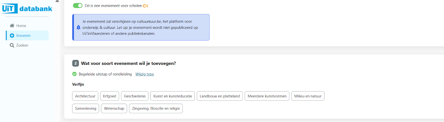Viewport: 444px width, 122px height.
Task: Click the bell icon in info box
Action: click(x=79, y=27)
